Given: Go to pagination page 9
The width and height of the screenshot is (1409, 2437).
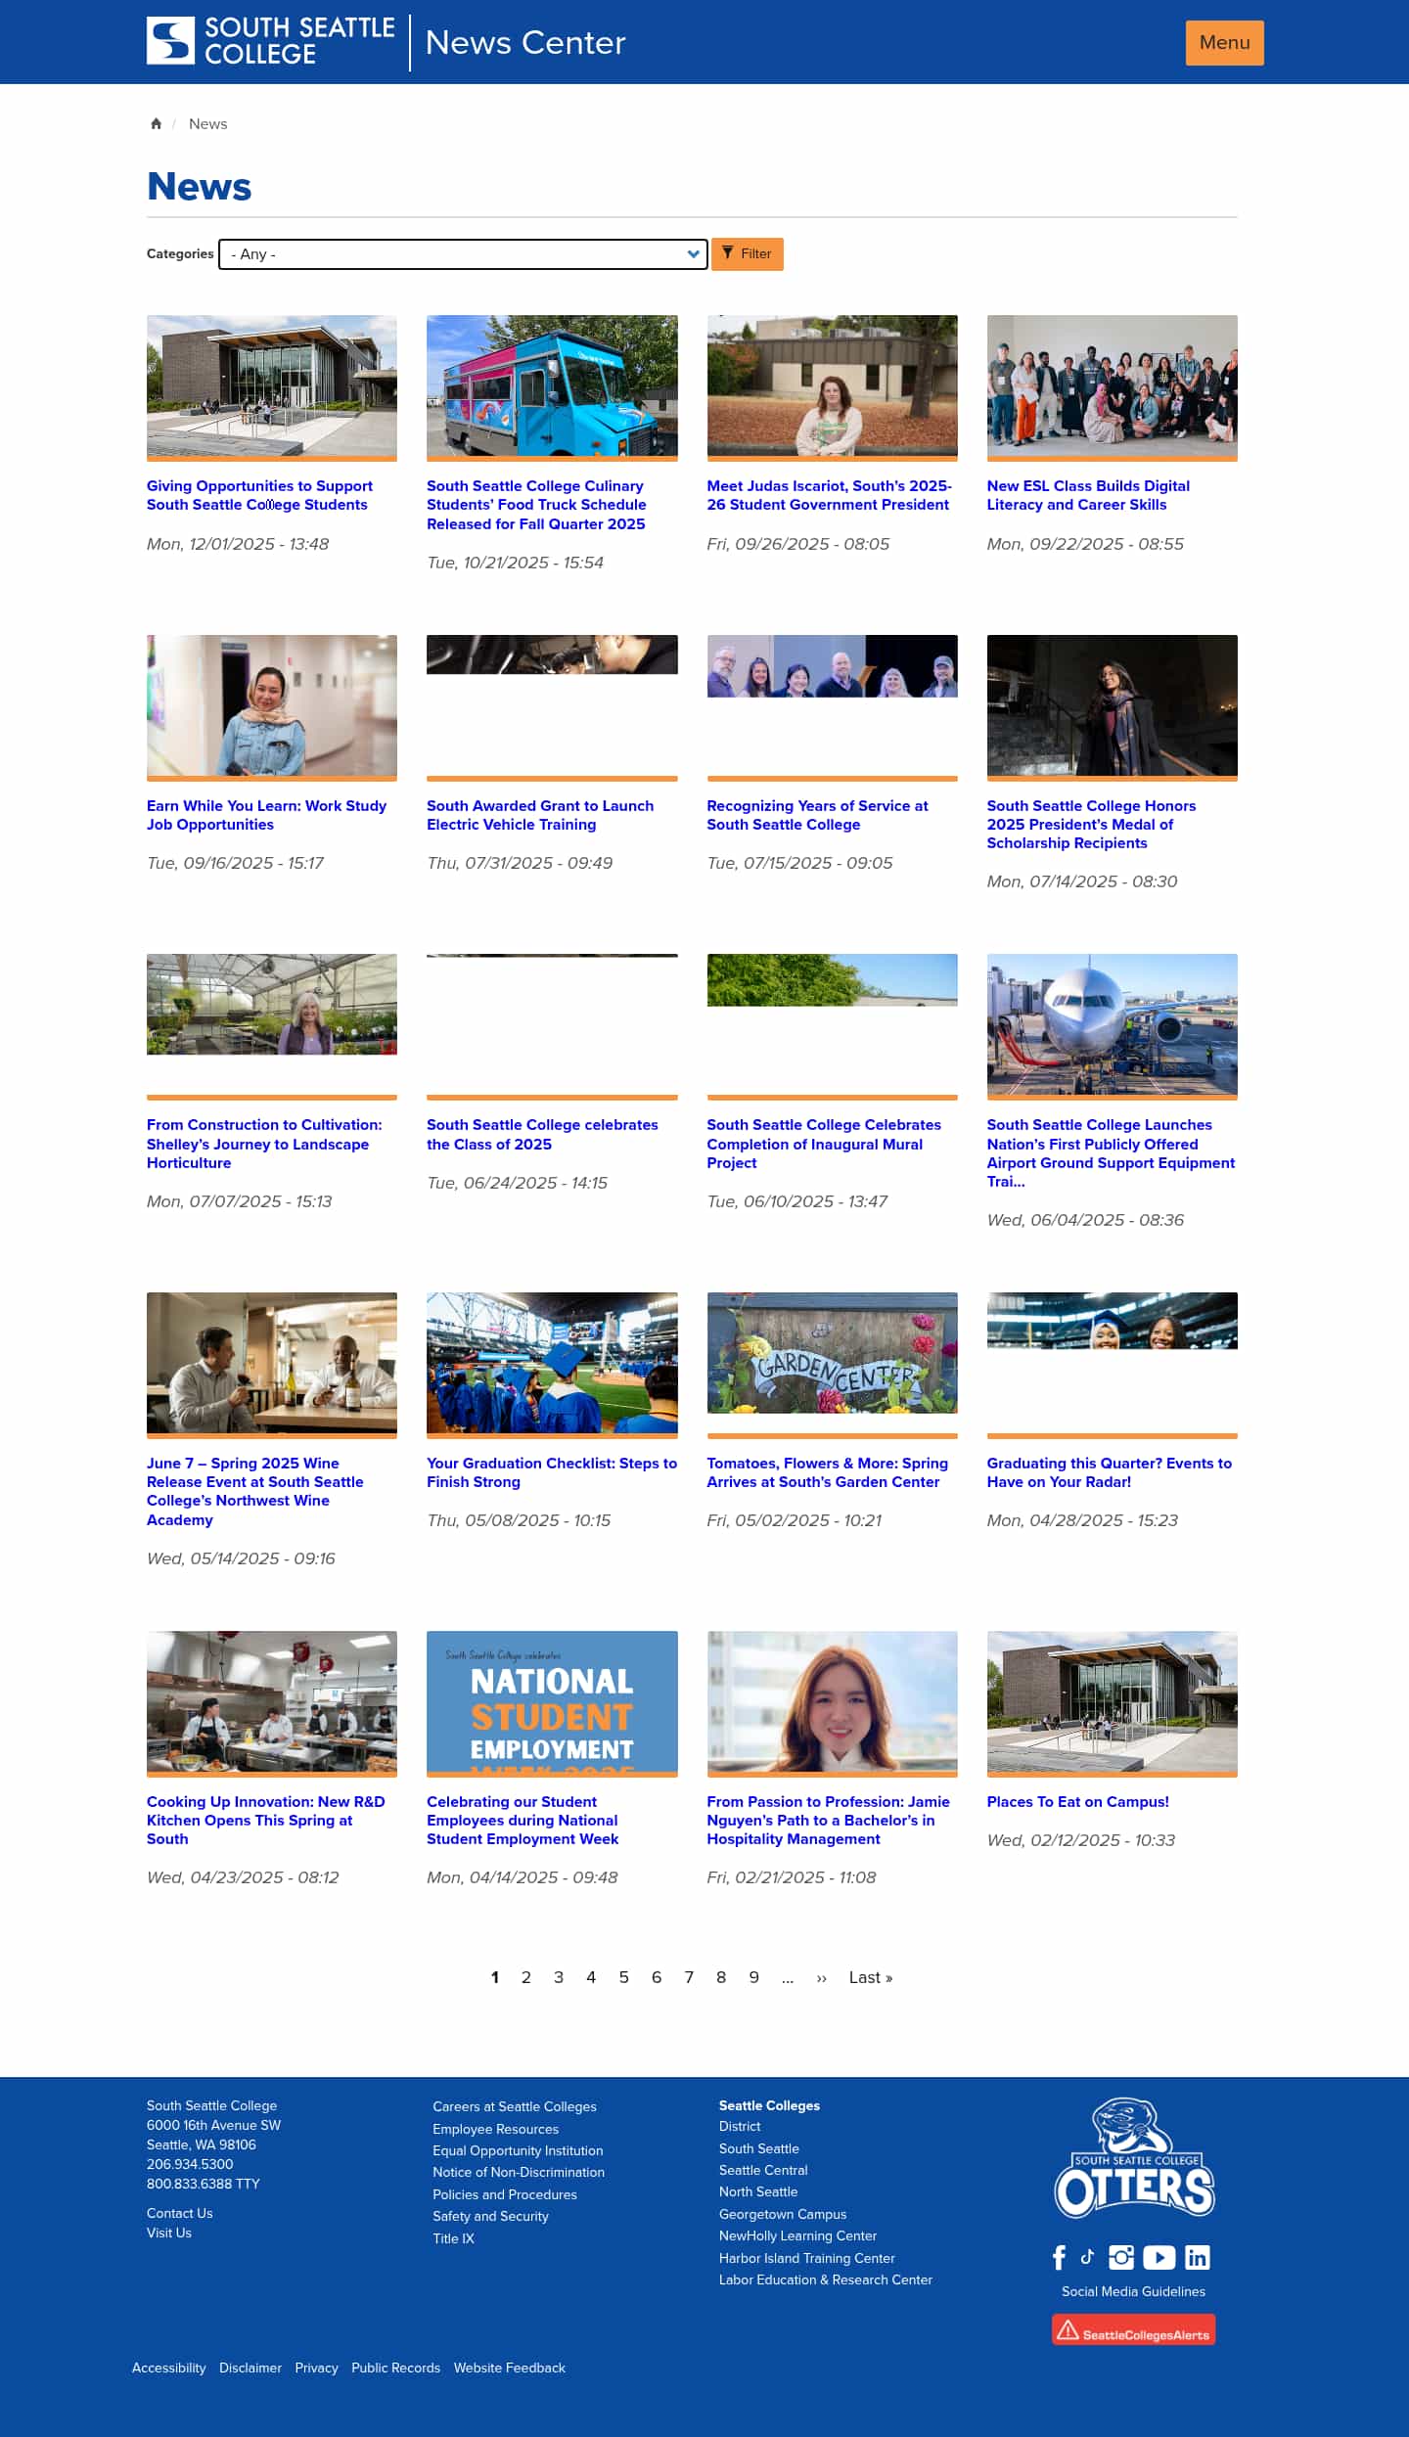Looking at the screenshot, I should [753, 1977].
